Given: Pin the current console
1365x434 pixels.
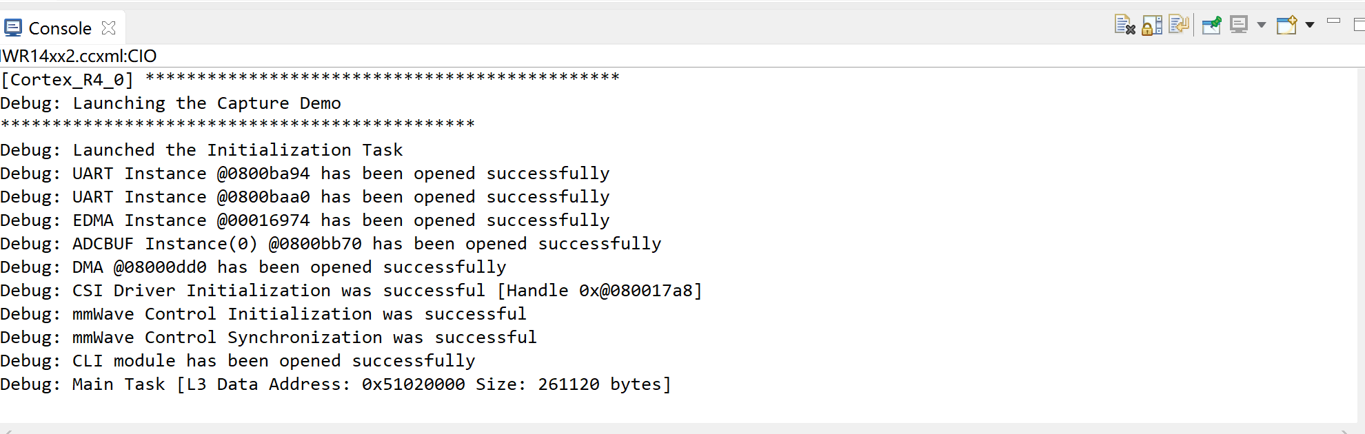Looking at the screenshot, I should [x=1211, y=25].
